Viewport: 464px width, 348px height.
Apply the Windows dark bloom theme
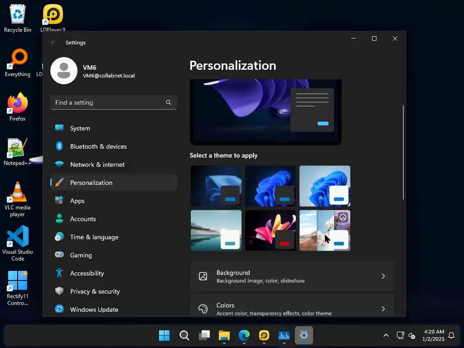[271, 186]
